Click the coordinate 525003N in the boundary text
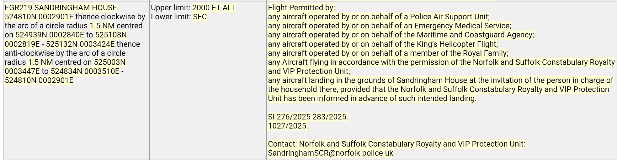This screenshot has height=160, width=617. pyautogui.click(x=109, y=62)
